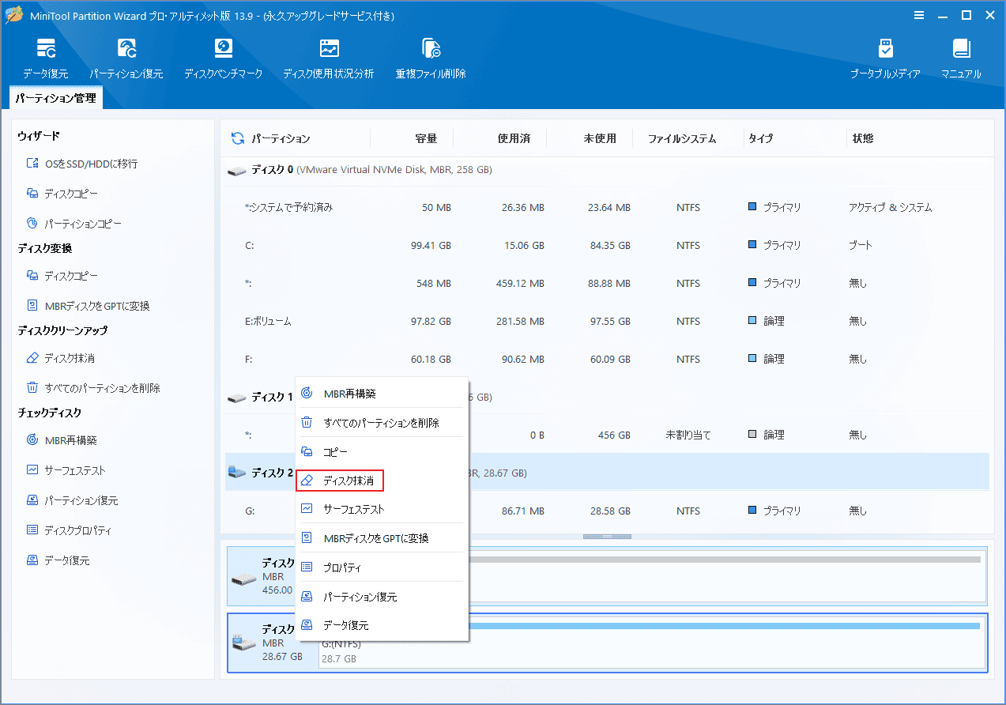1006x705 pixels.
Task: Select the C: partition row
Action: 607,246
